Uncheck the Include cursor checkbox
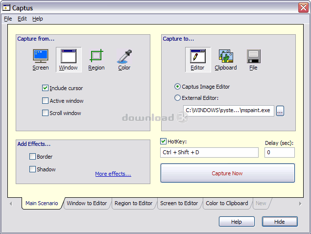311x234 pixels. [45, 88]
